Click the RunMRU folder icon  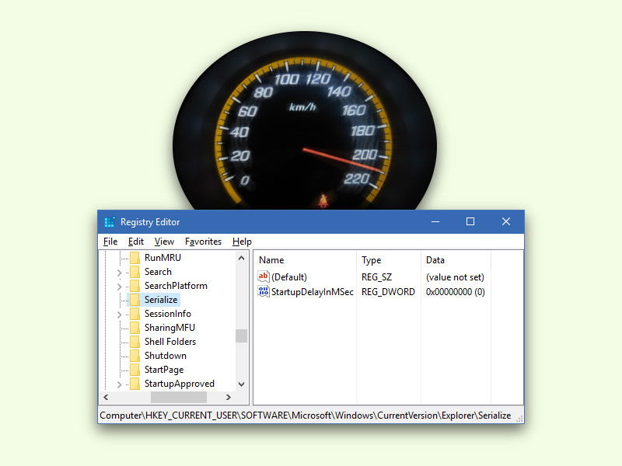pos(135,258)
